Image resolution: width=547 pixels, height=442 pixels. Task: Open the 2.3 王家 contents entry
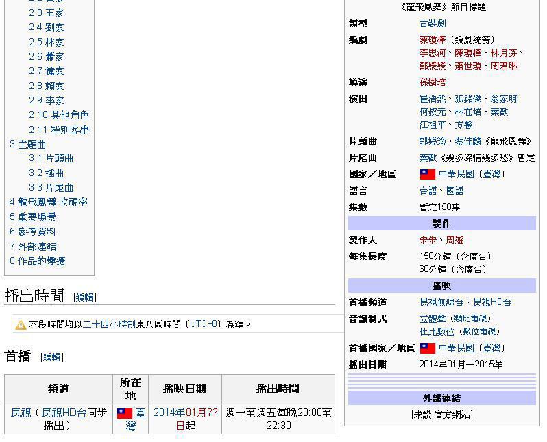click(47, 13)
